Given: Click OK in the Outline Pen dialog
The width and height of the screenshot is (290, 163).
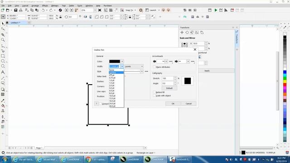Looking at the screenshot, I should pyautogui.click(x=173, y=104).
